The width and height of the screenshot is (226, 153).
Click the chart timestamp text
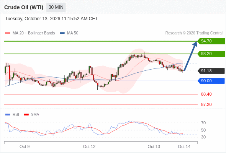(x=51, y=19)
